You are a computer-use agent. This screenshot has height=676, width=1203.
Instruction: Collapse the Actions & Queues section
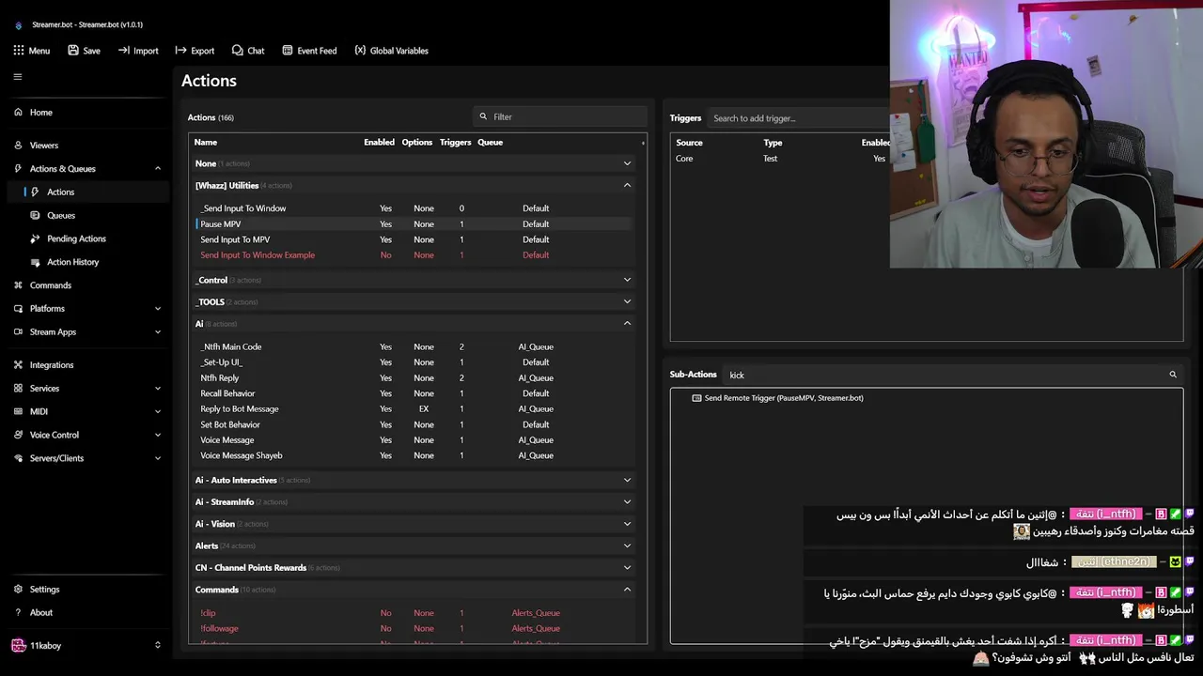coord(158,169)
